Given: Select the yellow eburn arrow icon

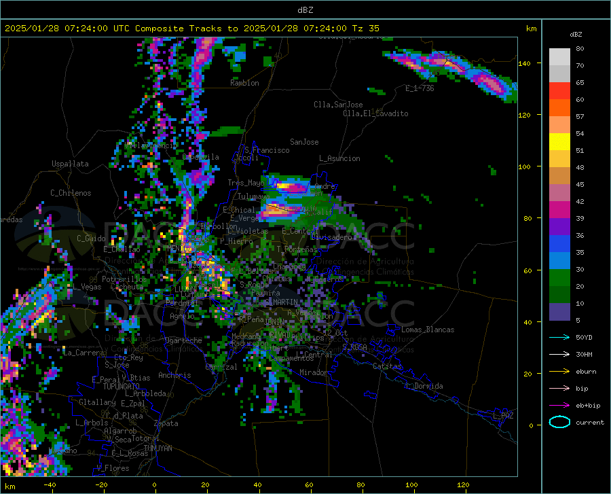Looking at the screenshot, I should [x=559, y=372].
